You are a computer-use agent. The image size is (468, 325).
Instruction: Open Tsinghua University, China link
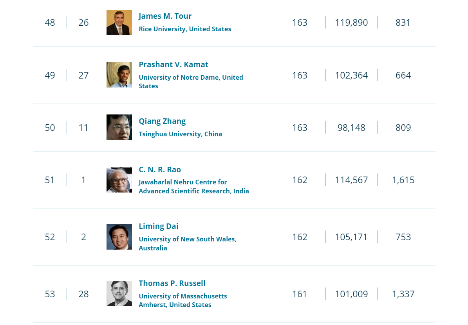tap(180, 134)
